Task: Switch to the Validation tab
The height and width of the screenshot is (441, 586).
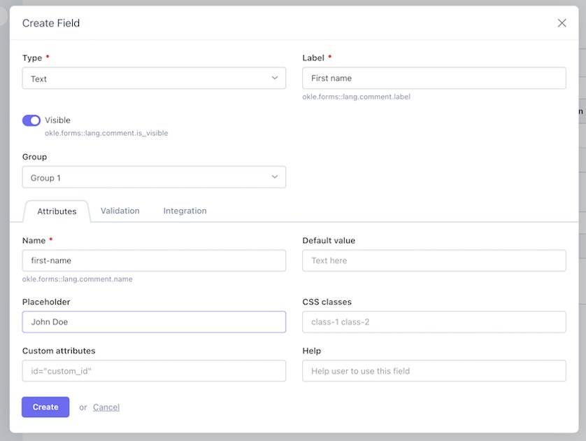Action: (120, 211)
